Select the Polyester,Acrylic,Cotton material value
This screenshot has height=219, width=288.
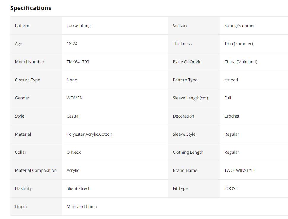tap(89, 134)
